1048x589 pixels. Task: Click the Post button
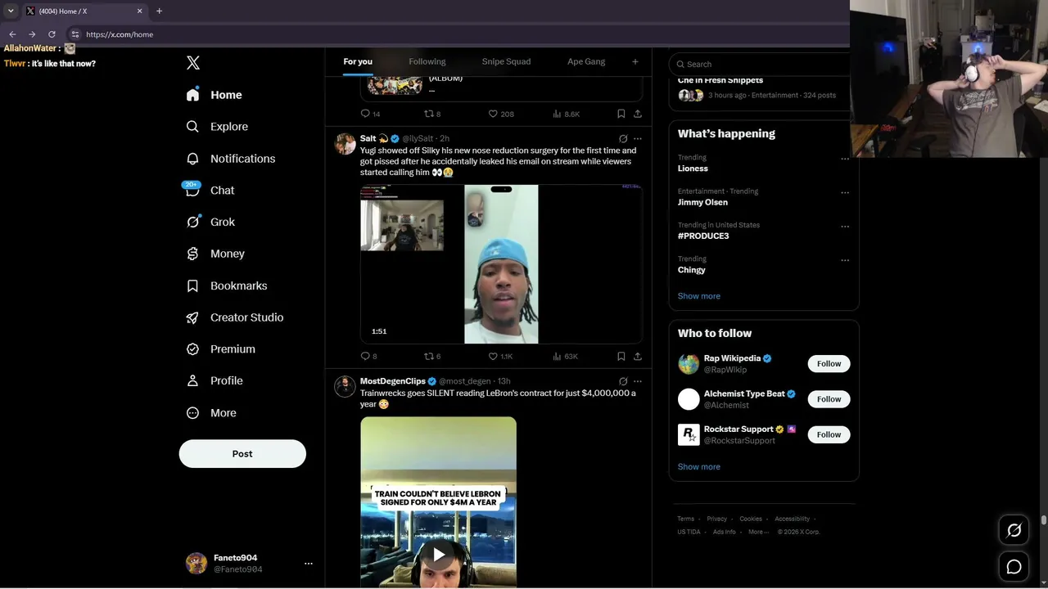(x=242, y=454)
